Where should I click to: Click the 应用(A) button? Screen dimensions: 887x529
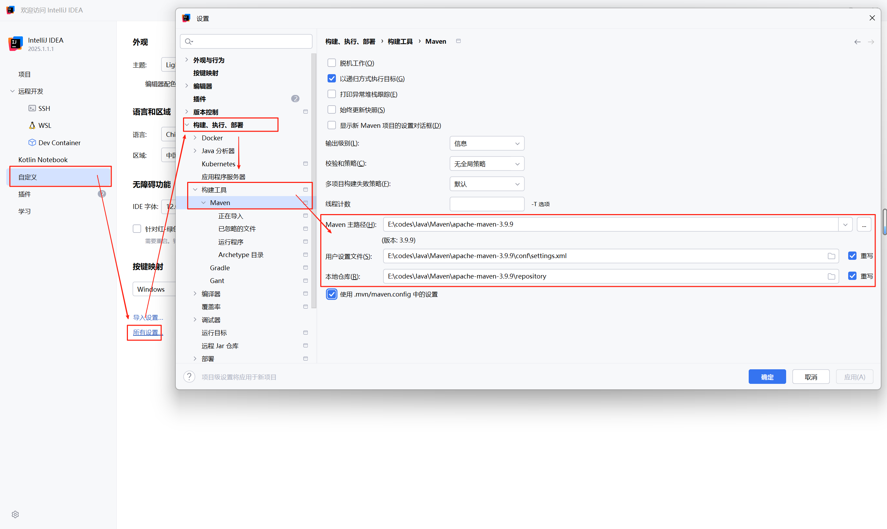click(854, 377)
